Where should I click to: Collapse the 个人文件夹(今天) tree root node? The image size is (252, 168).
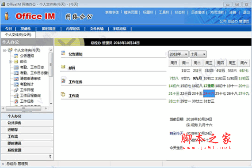[4, 50]
